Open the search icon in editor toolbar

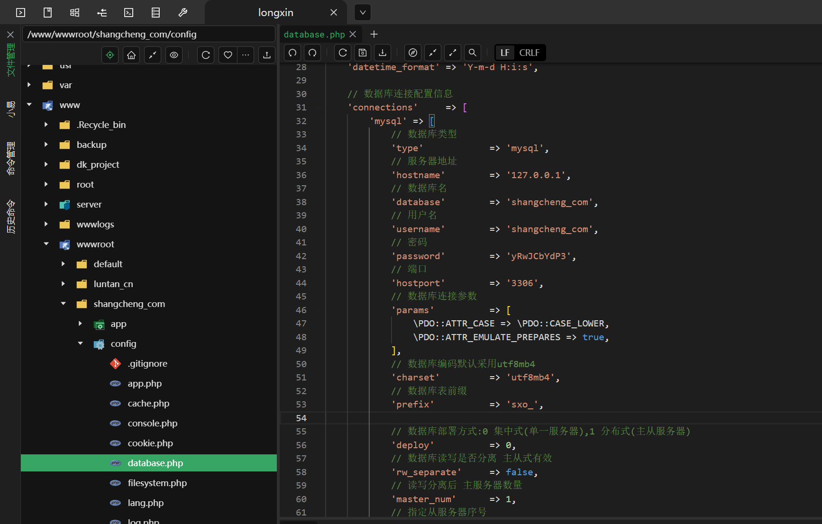473,53
